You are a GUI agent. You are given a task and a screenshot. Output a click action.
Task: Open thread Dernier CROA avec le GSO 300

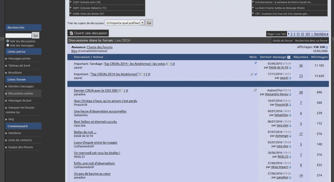pos(96,91)
